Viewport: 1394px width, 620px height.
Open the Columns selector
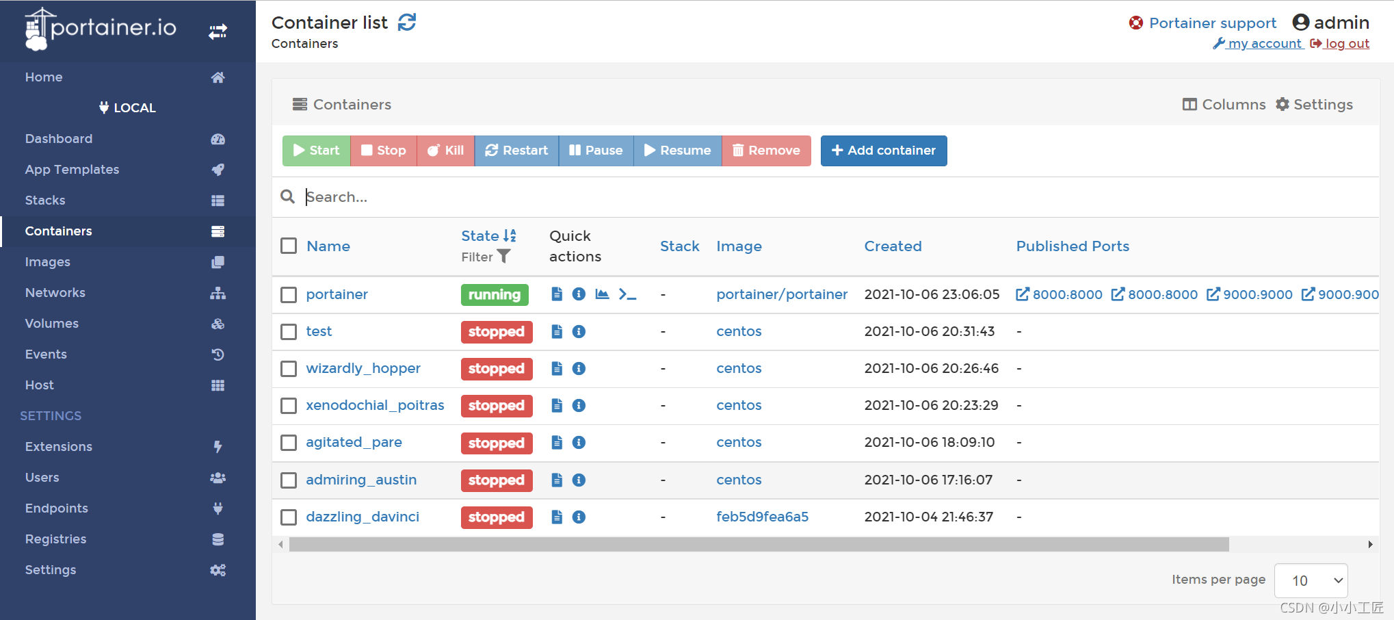[1224, 105]
